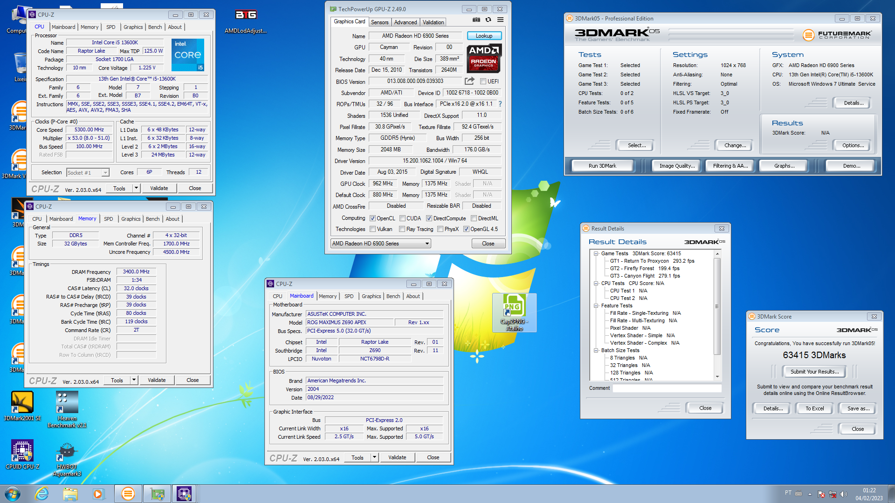Launch Internet Explorer from the taskbar
Viewport: 895px width, 503px height.
pos(42,494)
